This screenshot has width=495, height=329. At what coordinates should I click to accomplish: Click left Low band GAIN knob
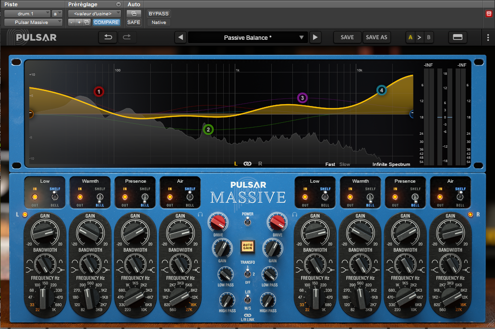point(45,233)
